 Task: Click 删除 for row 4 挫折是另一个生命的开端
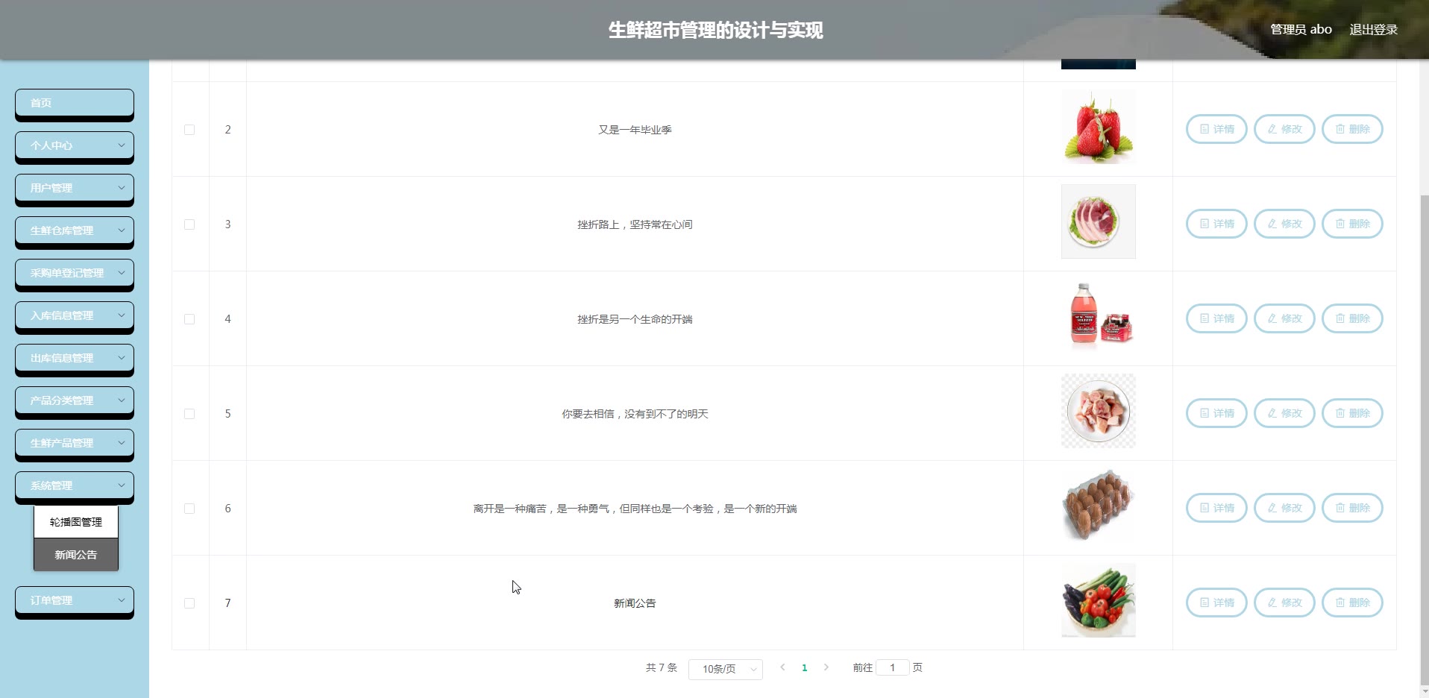tap(1352, 318)
